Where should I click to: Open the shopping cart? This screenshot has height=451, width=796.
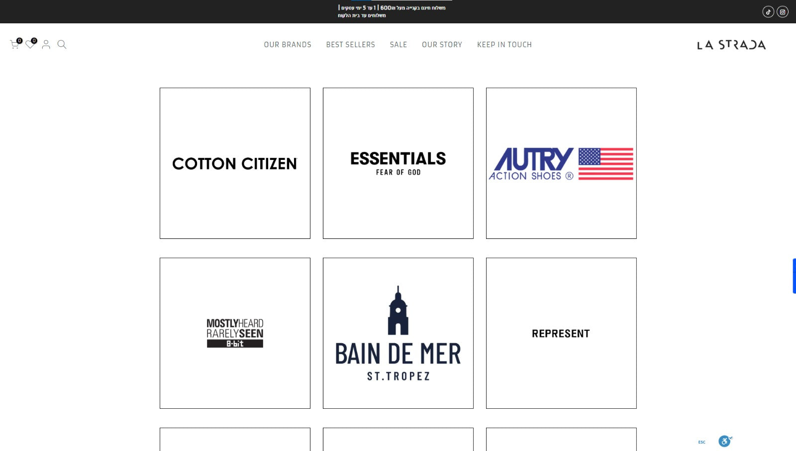[14, 45]
